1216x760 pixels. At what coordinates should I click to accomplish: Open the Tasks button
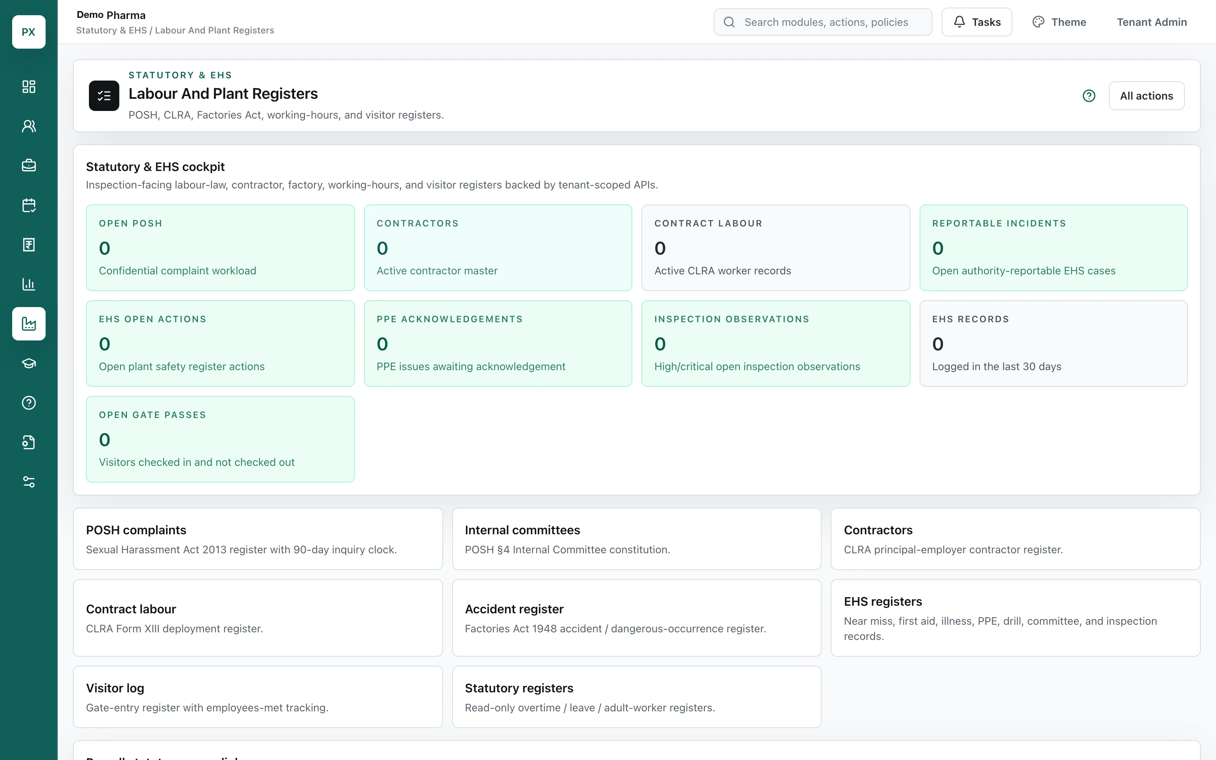click(976, 22)
